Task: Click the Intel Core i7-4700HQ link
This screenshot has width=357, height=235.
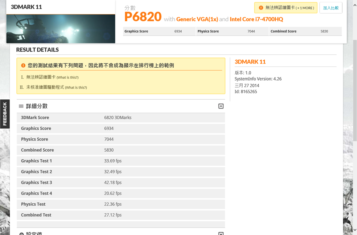Action: pyautogui.click(x=256, y=19)
